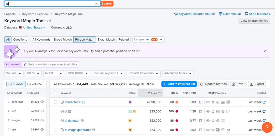Screen dimensions: 275x136
Task: Expand the 'generator' keyword group
Action: pos(9,102)
